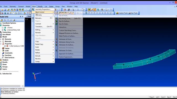Click the green highlighted view toggle in the top toolbar
This screenshot has height=99, width=177.
click(89, 10)
